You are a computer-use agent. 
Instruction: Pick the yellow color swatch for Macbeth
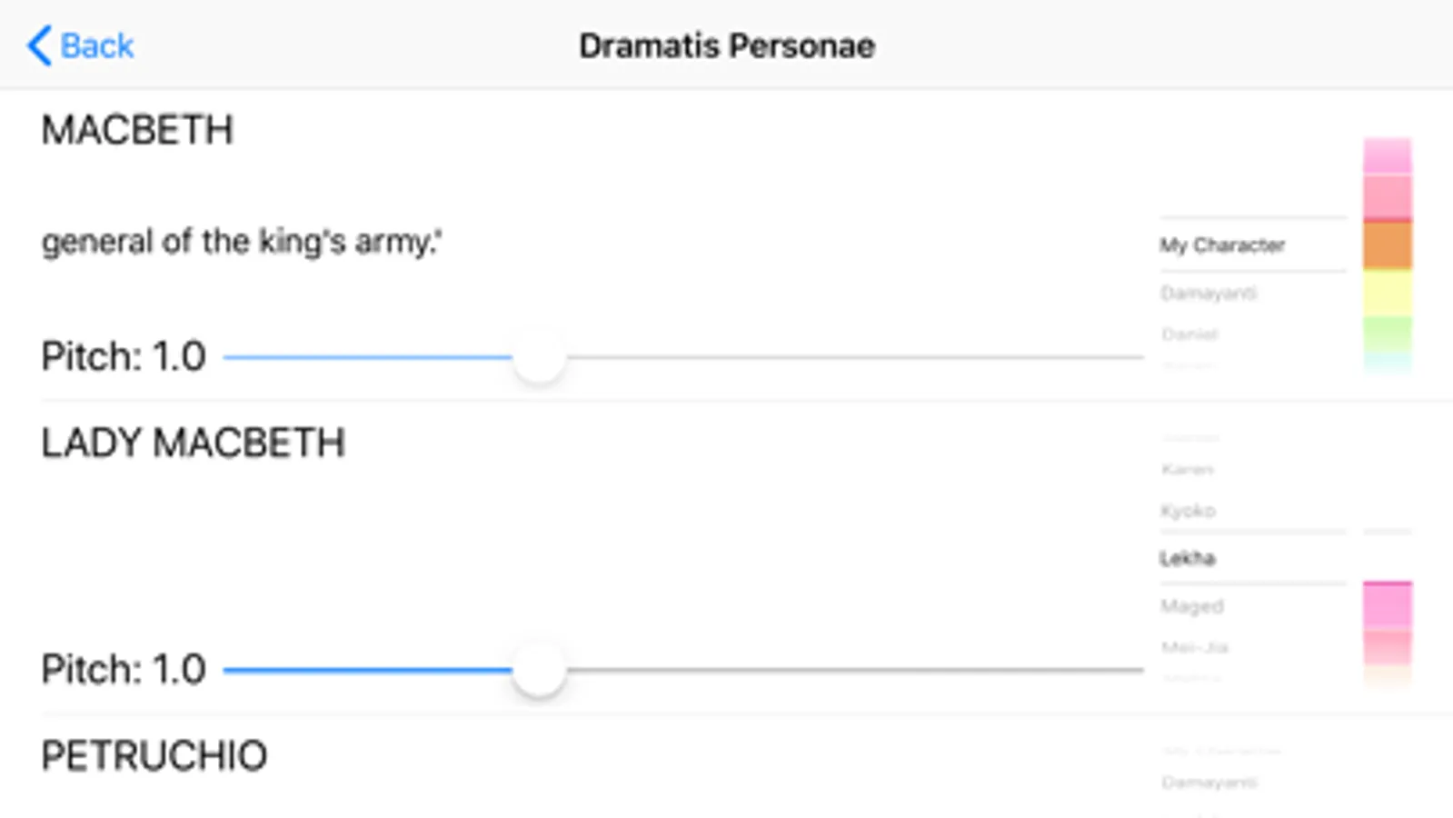click(1388, 293)
